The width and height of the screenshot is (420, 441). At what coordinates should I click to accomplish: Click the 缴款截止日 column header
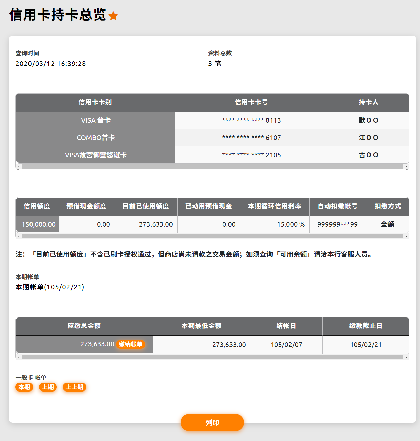pyautogui.click(x=365, y=326)
